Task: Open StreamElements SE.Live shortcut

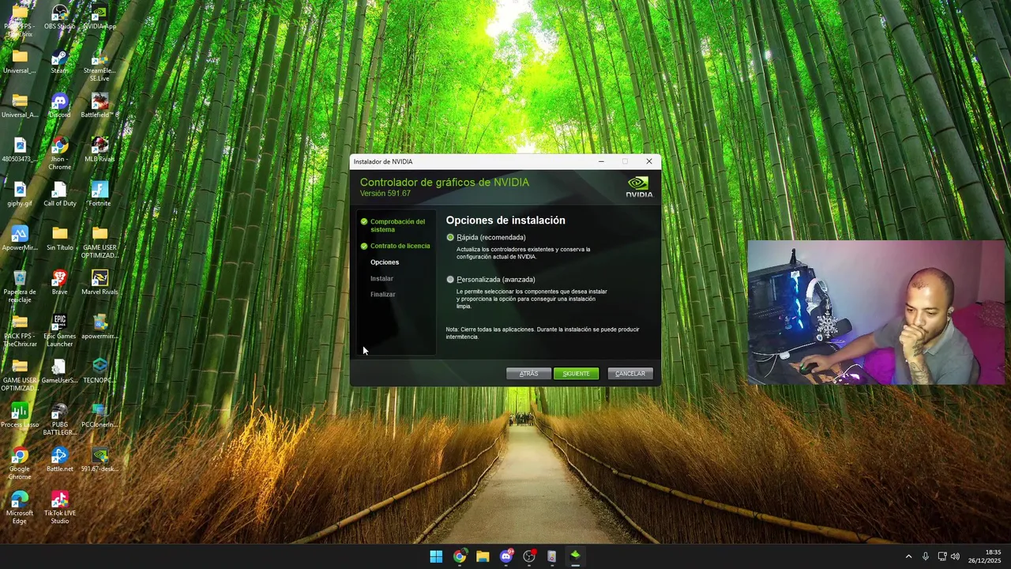Action: coord(100,66)
